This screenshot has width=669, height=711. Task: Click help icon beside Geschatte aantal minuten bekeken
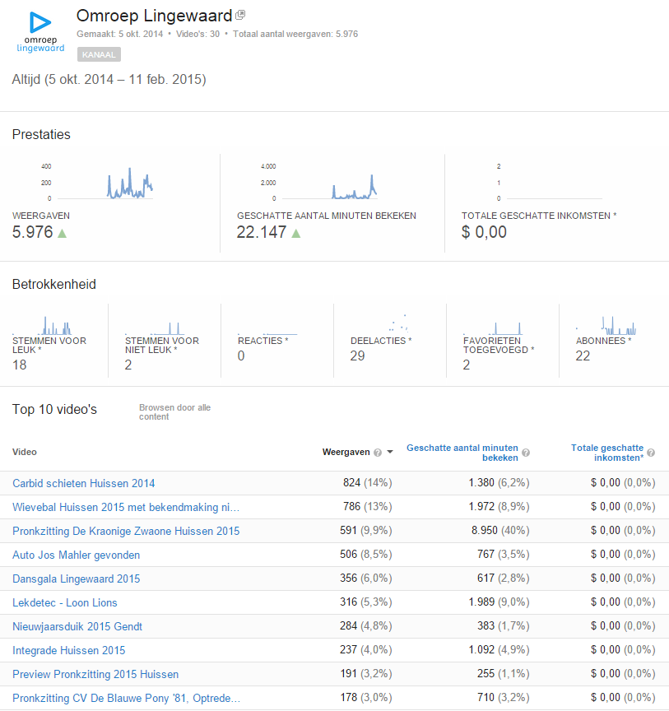(526, 453)
